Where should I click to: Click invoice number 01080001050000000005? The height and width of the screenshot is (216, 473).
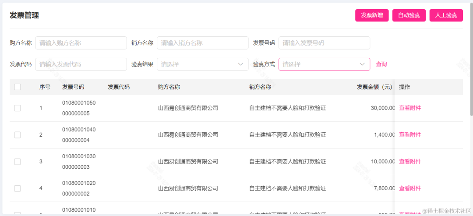(x=79, y=108)
